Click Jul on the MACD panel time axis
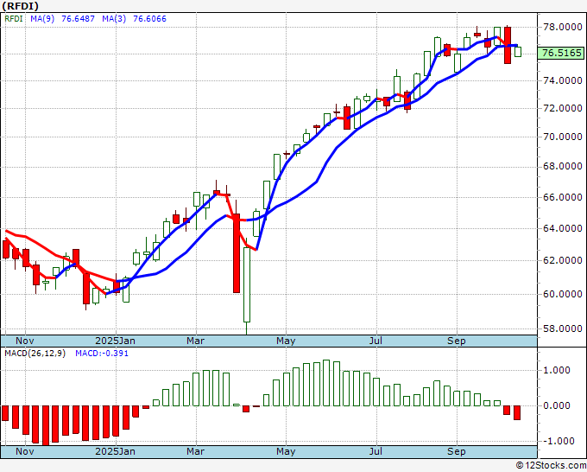Viewport: 587px width, 472px height. (376, 451)
